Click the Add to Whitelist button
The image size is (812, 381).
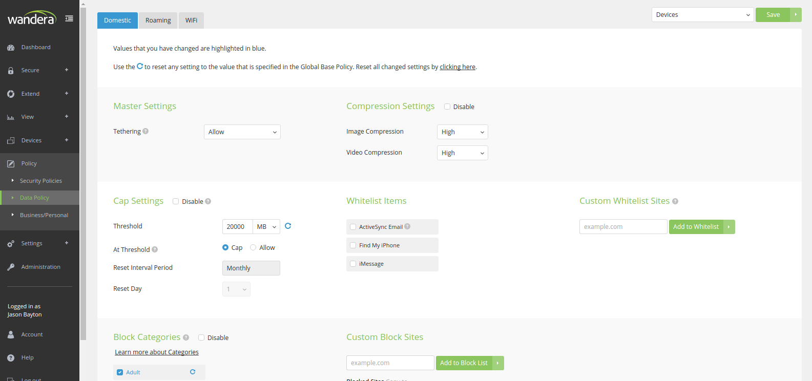coord(696,227)
